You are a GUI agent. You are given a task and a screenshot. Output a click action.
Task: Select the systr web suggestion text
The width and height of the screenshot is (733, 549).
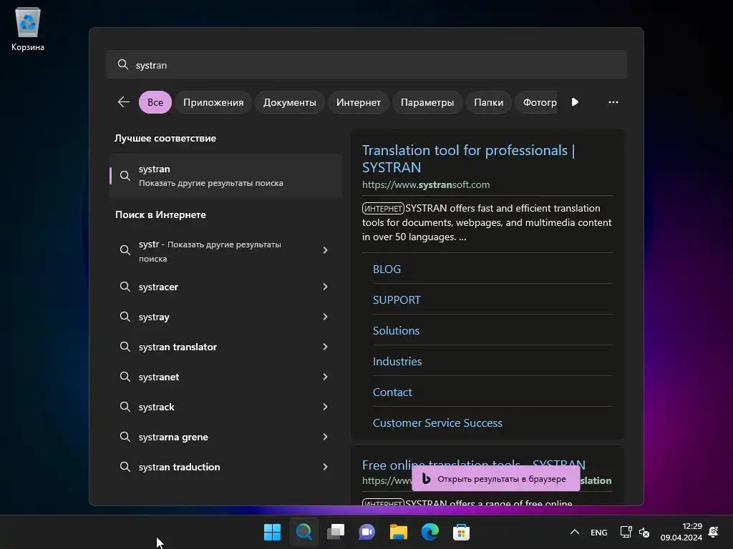point(210,251)
